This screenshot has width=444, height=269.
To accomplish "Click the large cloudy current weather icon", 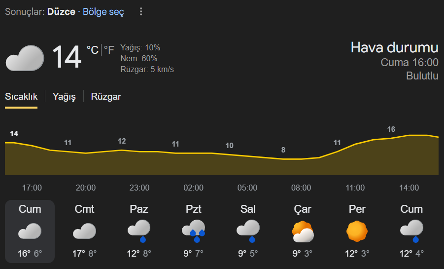I will tap(25, 58).
